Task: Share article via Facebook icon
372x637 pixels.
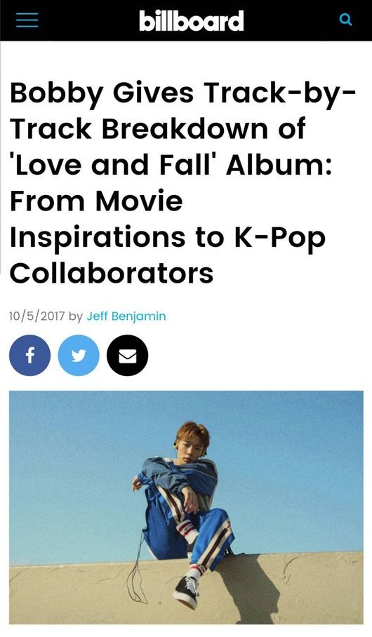Action: coord(29,356)
